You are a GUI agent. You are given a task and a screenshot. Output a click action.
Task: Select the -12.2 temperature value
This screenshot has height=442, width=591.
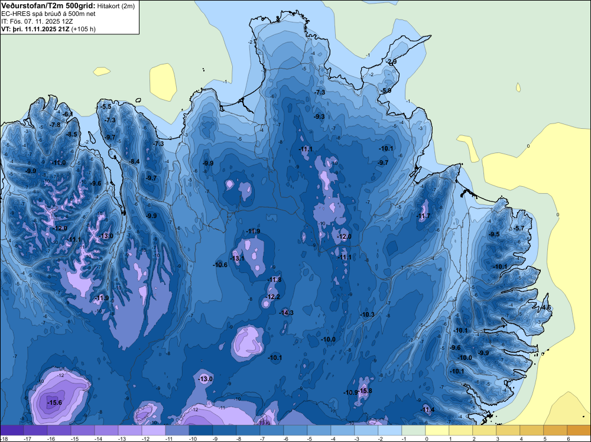[x=272, y=297]
